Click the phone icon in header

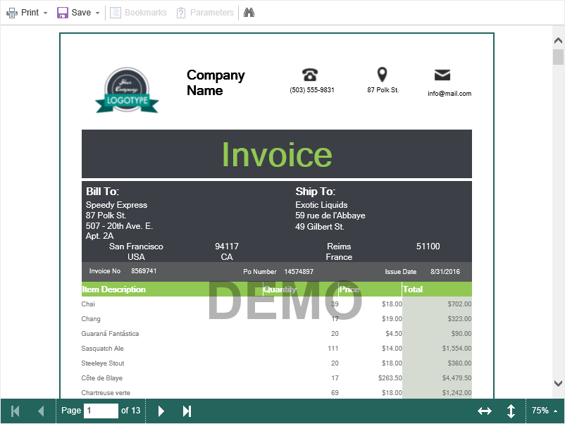[x=309, y=75]
